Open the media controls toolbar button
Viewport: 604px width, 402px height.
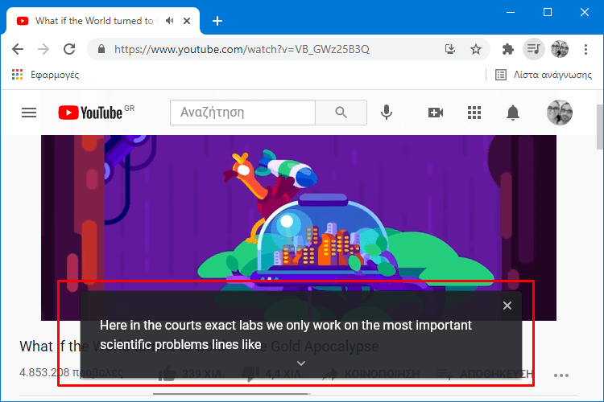[x=533, y=49]
